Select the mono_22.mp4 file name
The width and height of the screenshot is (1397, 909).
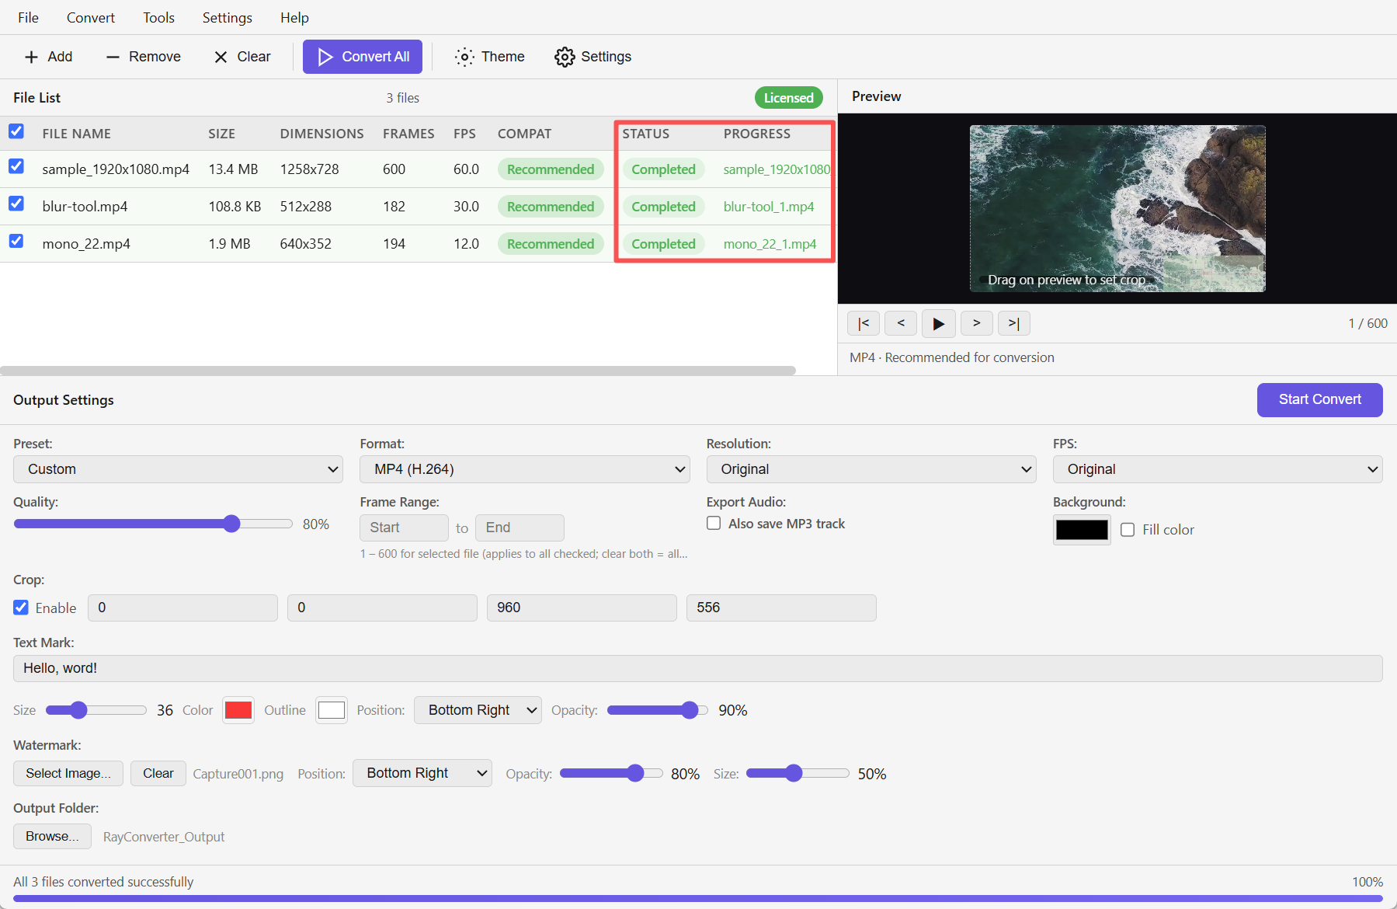click(x=86, y=244)
